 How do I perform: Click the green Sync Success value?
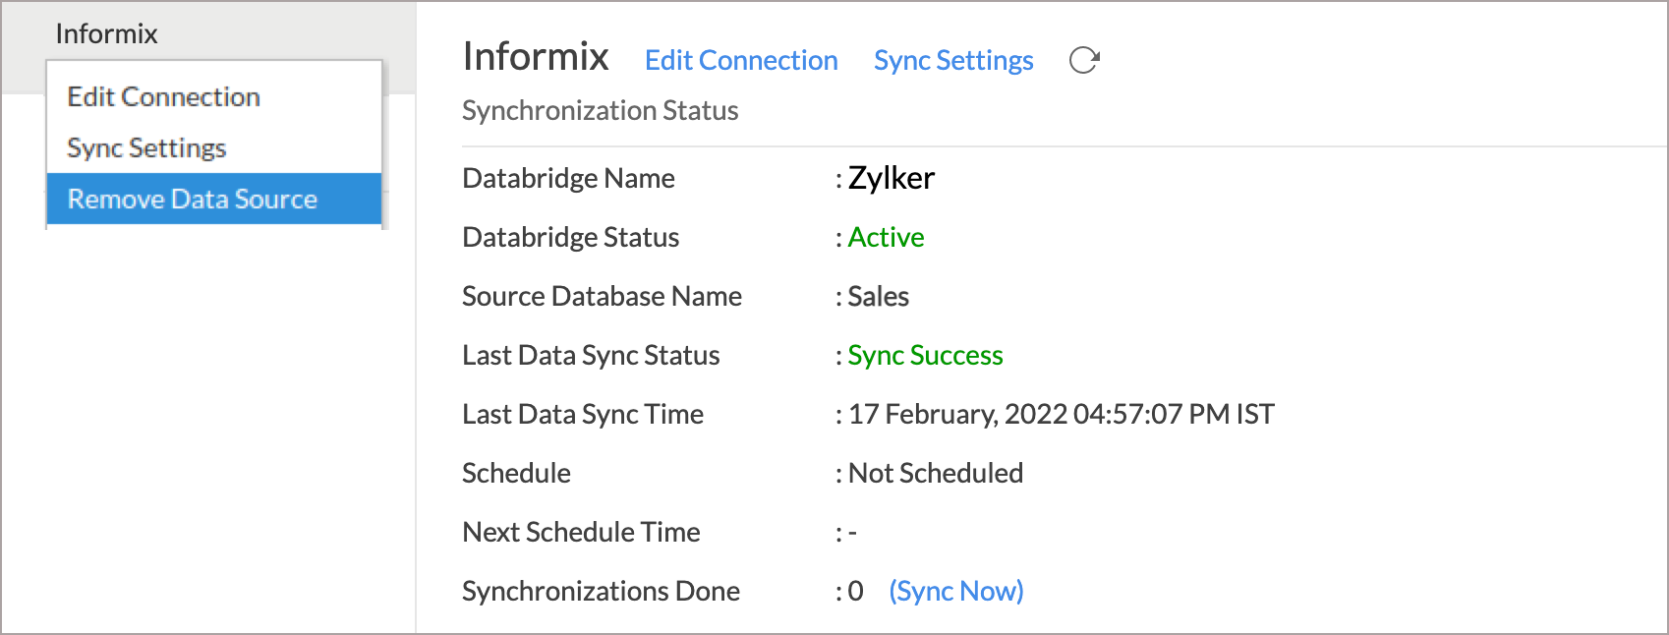[925, 355]
